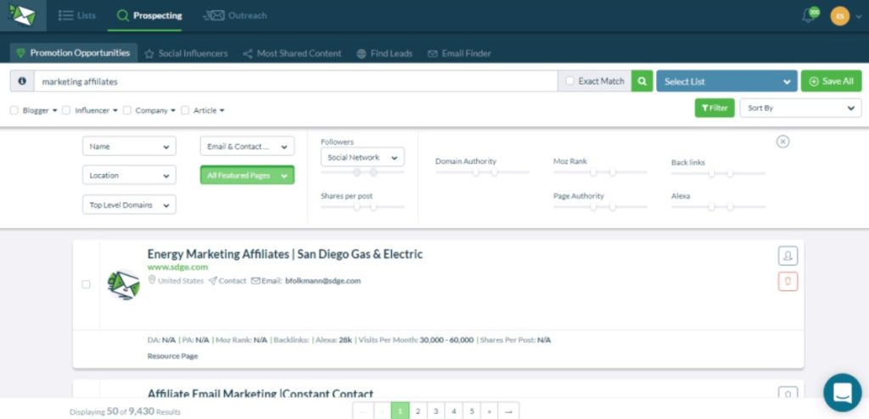Click the app logo in the top bar

click(23, 15)
